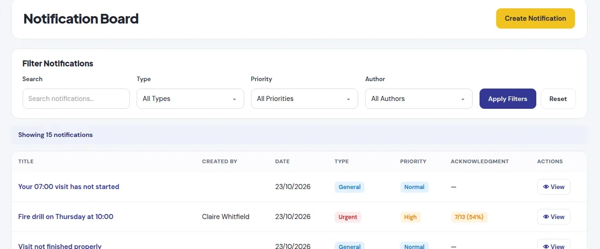Click the Notification Board heading
Screen dimensions: 600x249
(x=81, y=19)
